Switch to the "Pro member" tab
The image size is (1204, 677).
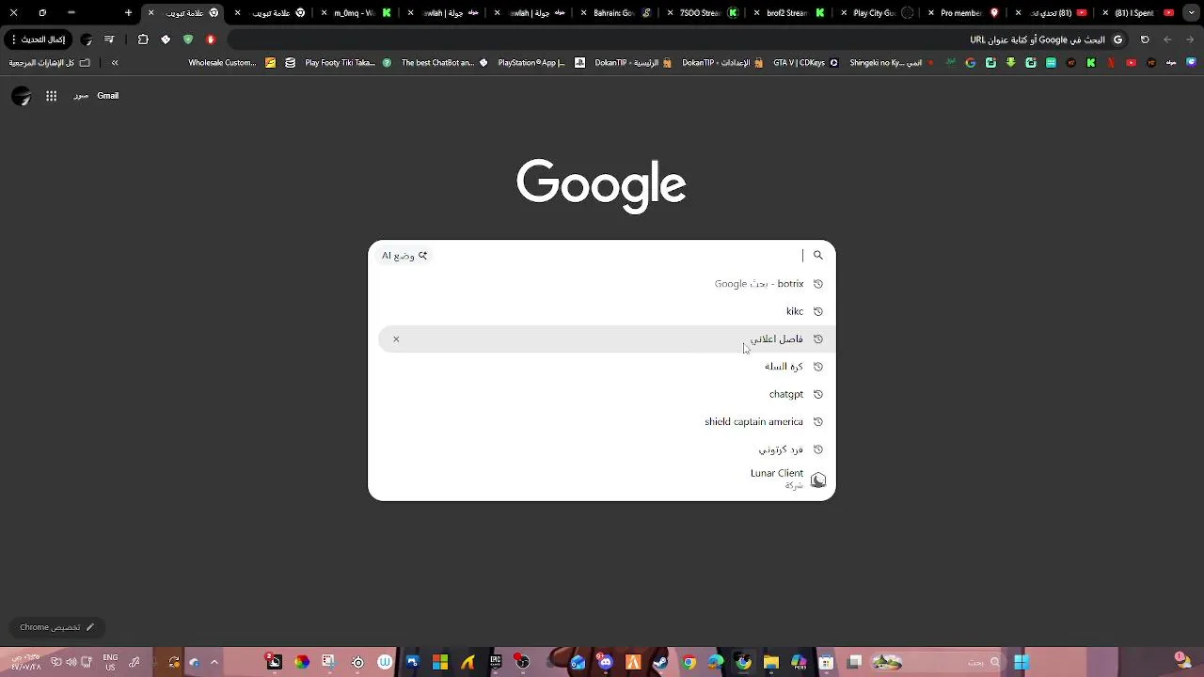[961, 13]
